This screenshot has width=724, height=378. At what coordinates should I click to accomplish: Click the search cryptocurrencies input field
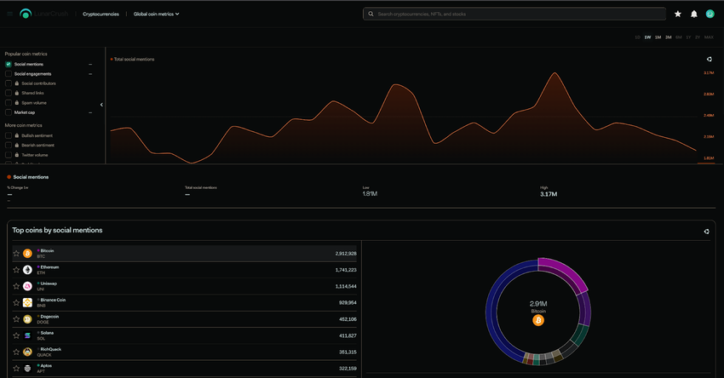(514, 14)
